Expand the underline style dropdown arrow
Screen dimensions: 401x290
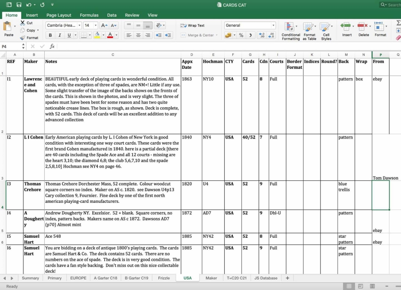pos(76,35)
